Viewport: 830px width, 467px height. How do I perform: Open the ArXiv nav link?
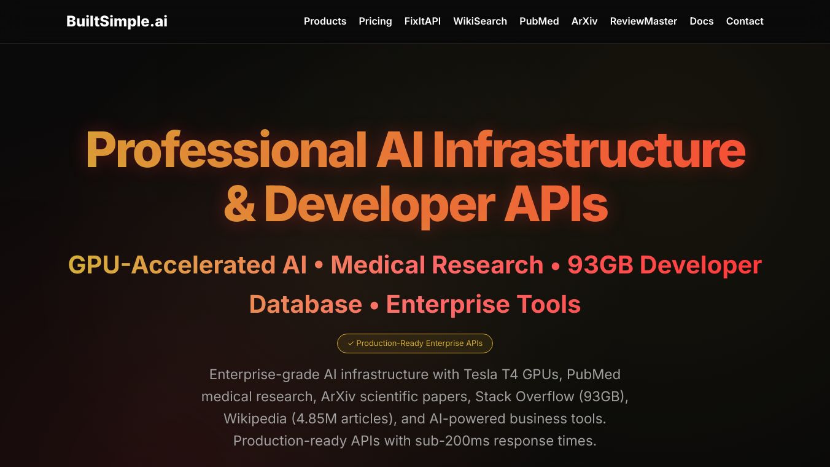coord(584,22)
